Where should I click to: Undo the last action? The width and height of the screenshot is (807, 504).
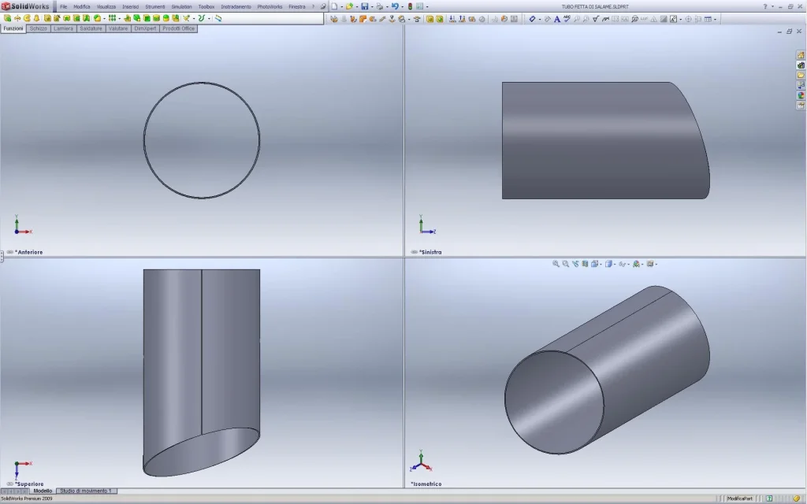point(395,6)
